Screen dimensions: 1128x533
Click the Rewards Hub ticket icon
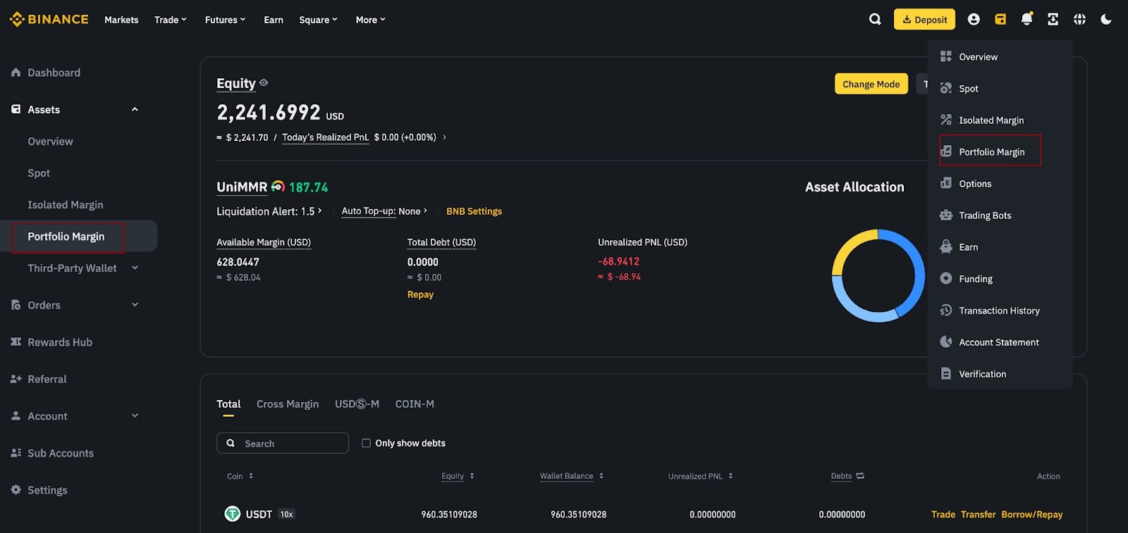(16, 342)
